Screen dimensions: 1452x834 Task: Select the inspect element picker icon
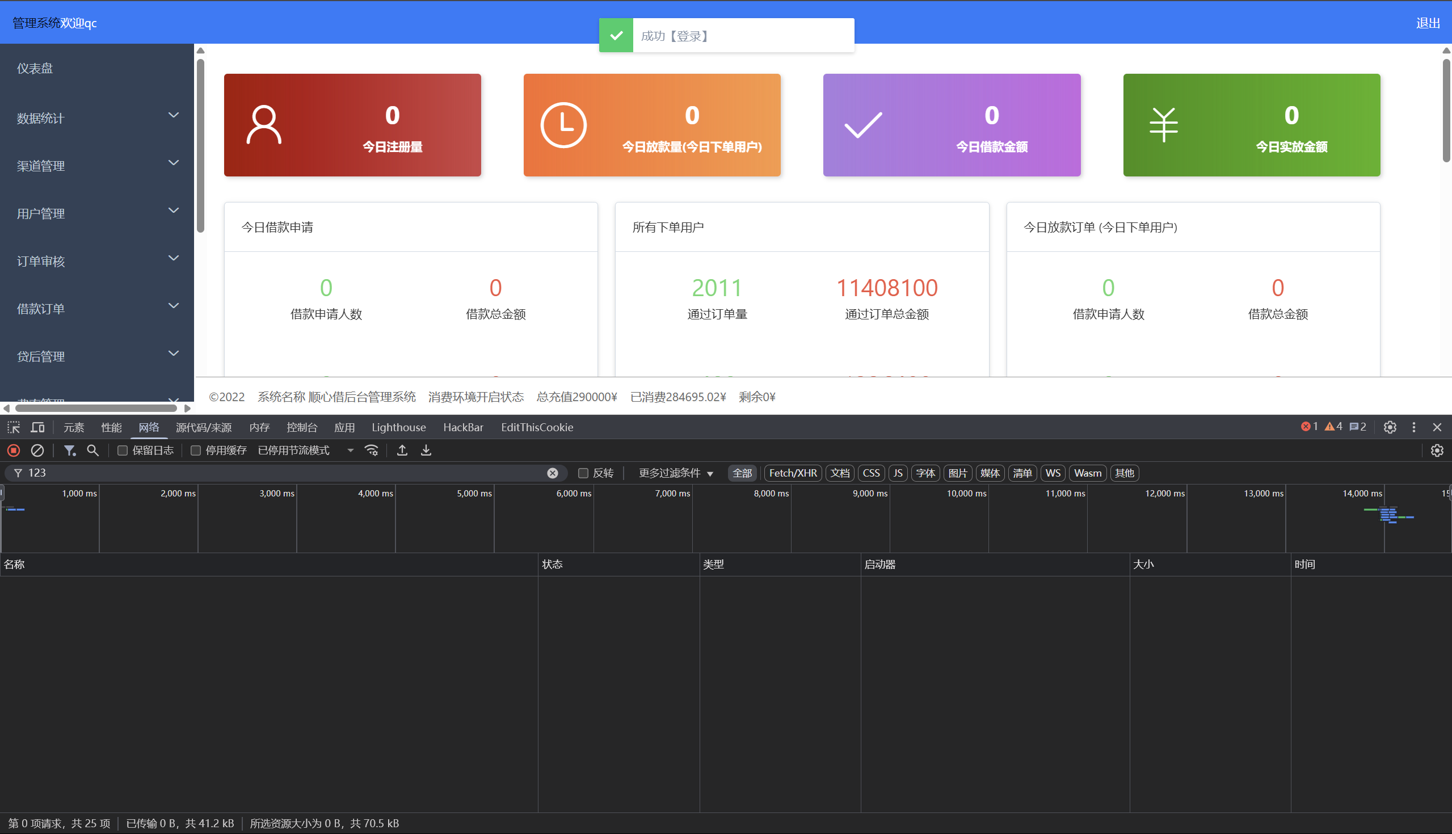[x=14, y=427]
